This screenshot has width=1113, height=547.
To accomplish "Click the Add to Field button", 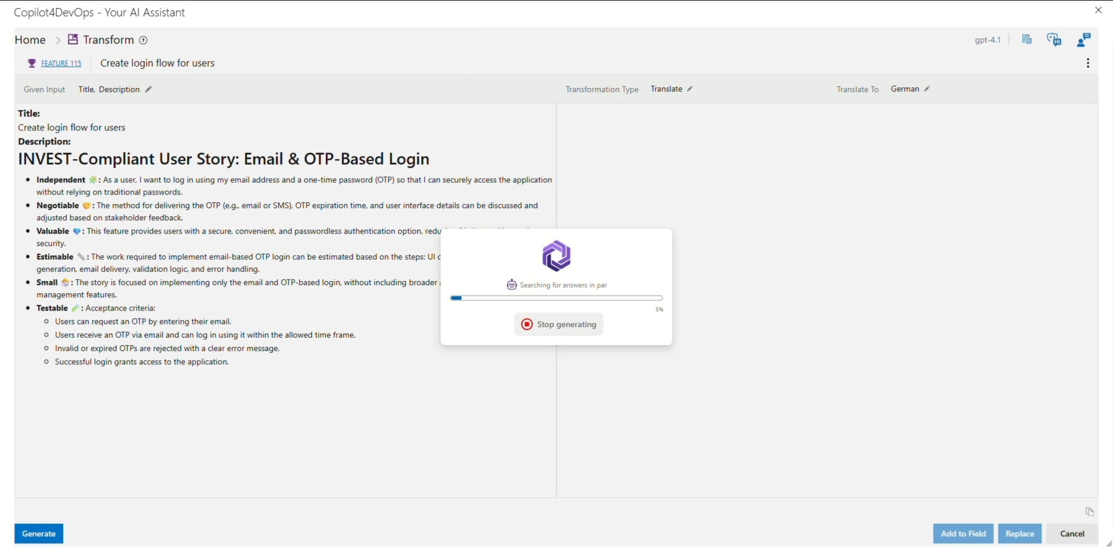I will click(963, 534).
